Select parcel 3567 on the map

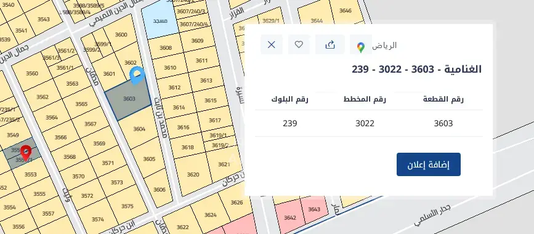click(x=91, y=124)
